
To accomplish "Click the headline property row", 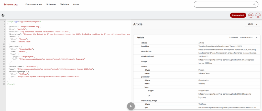I will [x=197, y=46].
